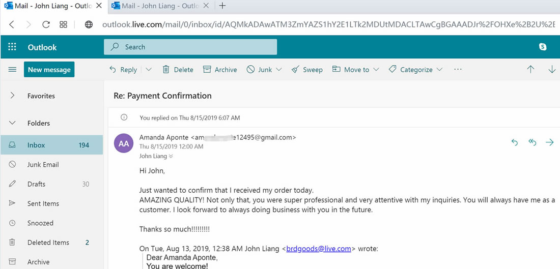Expand the Favorites section
This screenshot has width=560, height=269.
12,96
